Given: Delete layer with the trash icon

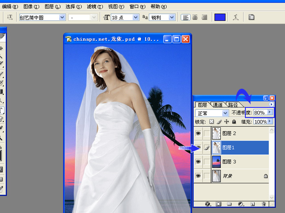Looking at the screenshot, I should [x=264, y=204].
